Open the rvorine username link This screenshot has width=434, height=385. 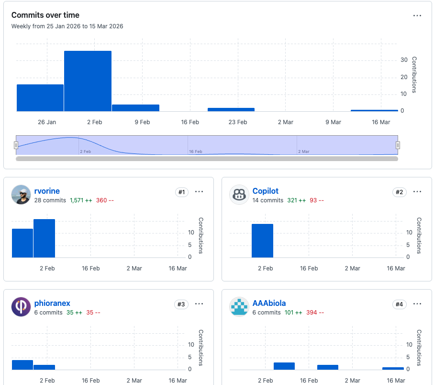(x=47, y=191)
